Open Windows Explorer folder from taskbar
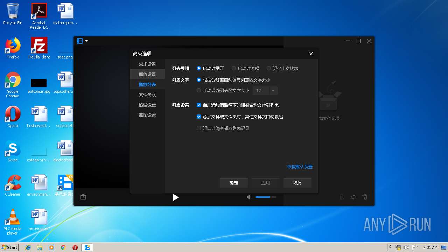The height and width of the screenshot is (252, 448). [40, 247]
